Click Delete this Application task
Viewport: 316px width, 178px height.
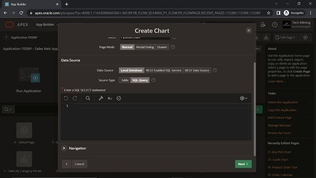click(x=283, y=102)
